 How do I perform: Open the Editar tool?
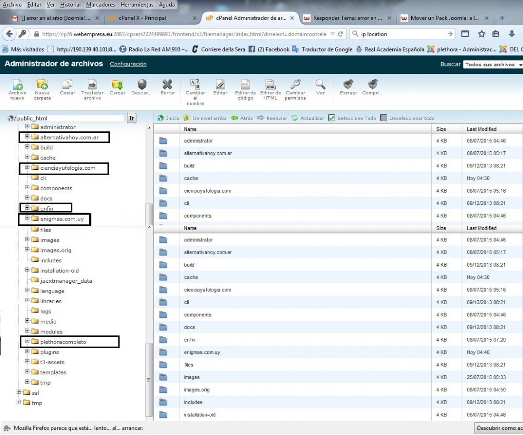(x=220, y=87)
